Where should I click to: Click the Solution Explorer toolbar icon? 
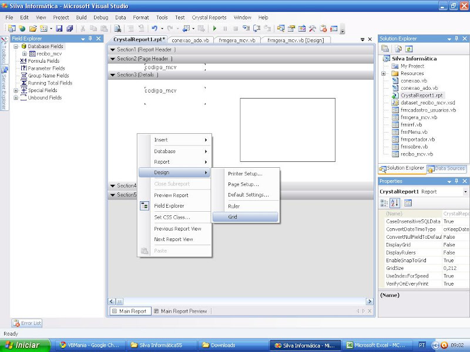(x=281, y=28)
